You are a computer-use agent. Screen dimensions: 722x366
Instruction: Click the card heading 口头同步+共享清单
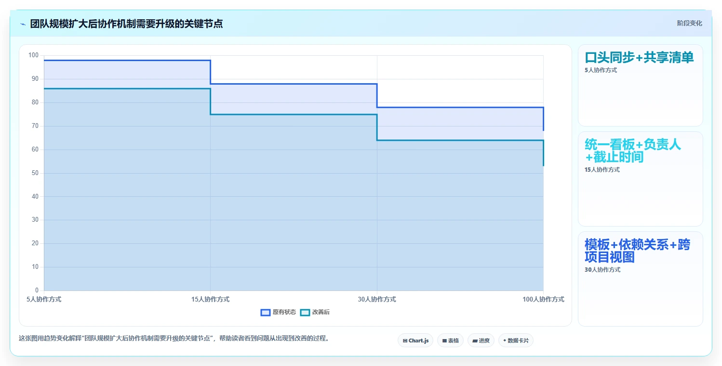point(639,58)
